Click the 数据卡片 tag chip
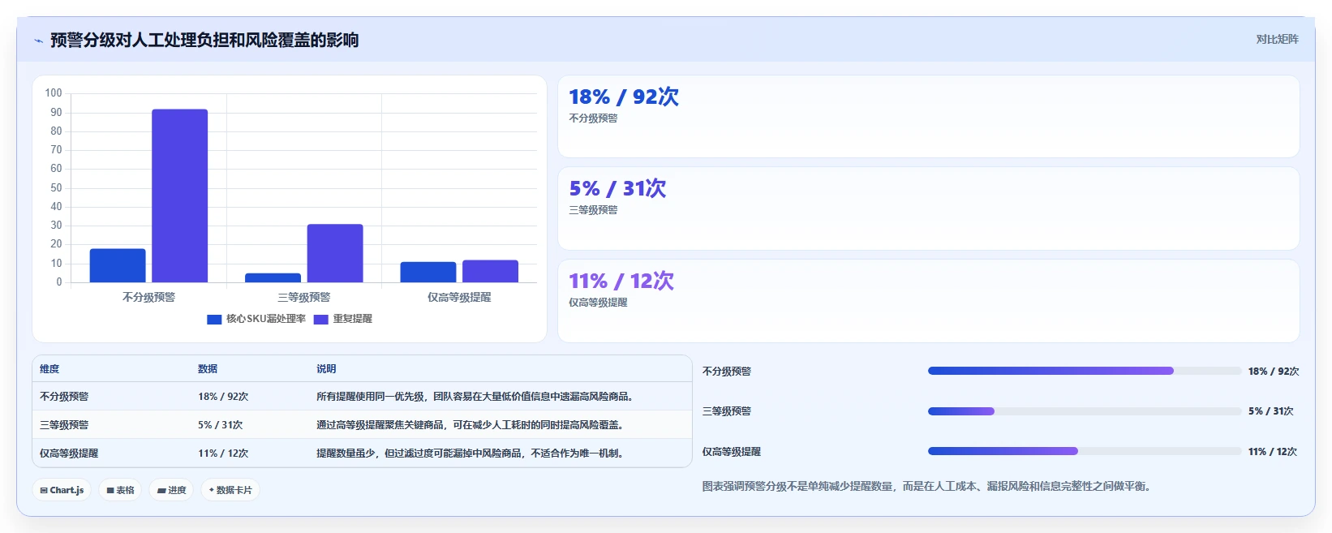 click(230, 490)
